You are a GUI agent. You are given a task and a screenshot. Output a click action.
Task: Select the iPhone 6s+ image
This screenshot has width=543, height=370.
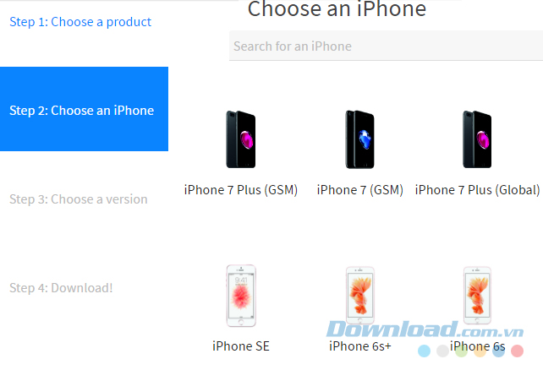[360, 295]
